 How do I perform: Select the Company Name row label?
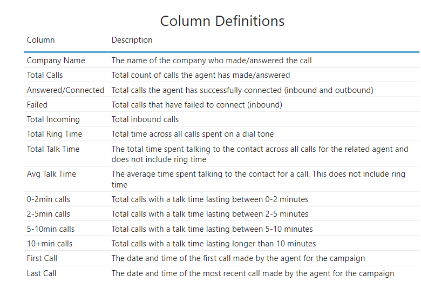(56, 61)
